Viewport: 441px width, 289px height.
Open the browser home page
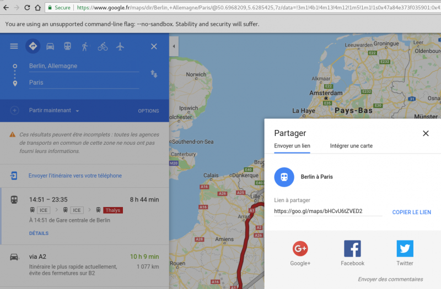[37, 8]
